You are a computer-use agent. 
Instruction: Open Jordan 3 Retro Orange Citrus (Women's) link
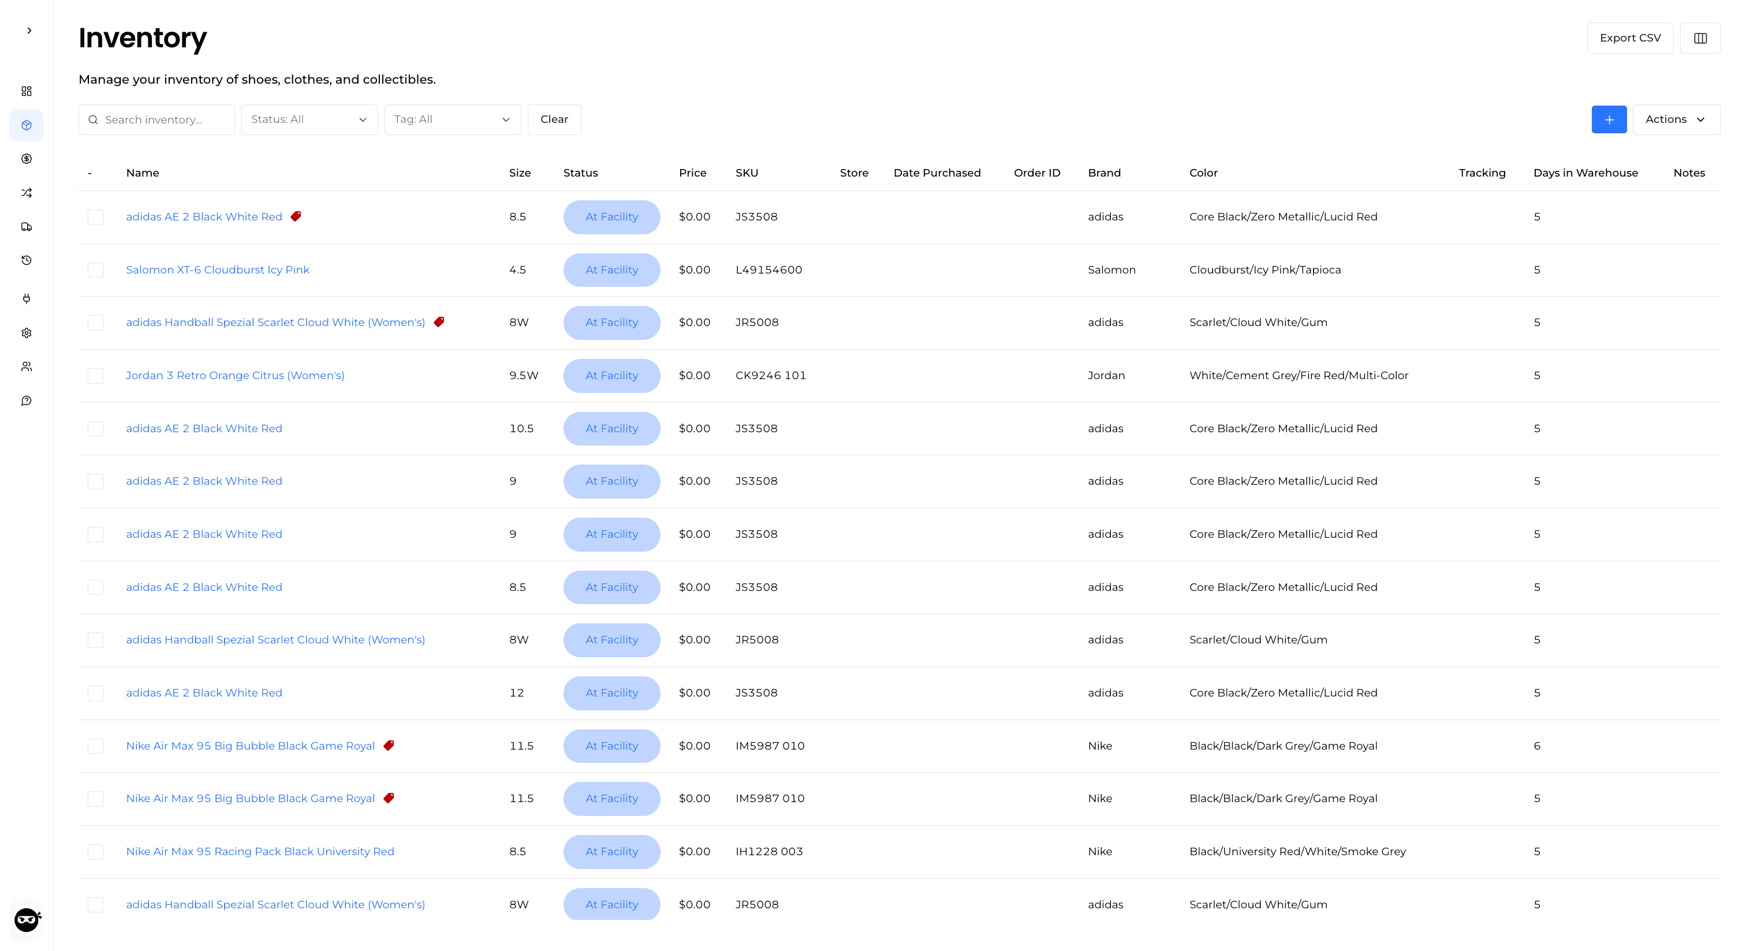235,375
